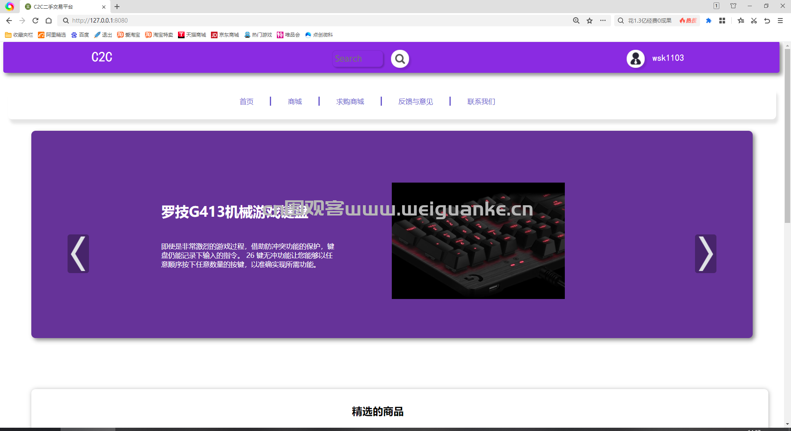Reload the page with refresh icon
Image resolution: width=791 pixels, height=431 pixels.
click(x=35, y=21)
